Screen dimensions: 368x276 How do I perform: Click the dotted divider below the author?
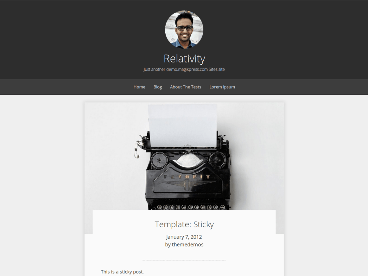tap(184, 260)
